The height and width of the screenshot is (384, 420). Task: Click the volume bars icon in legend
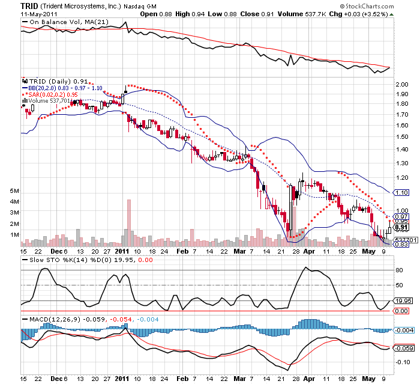[25, 101]
